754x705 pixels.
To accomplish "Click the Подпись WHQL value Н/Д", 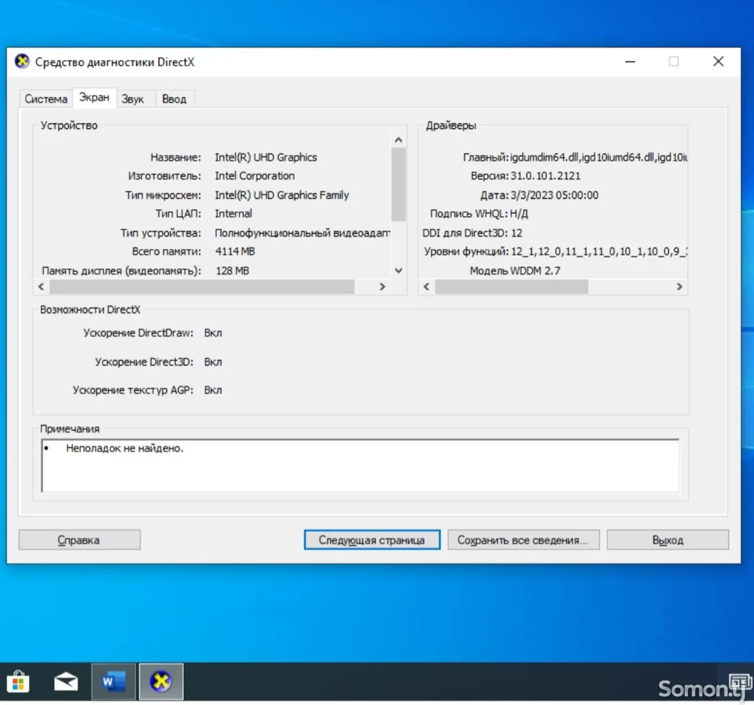I will [519, 213].
